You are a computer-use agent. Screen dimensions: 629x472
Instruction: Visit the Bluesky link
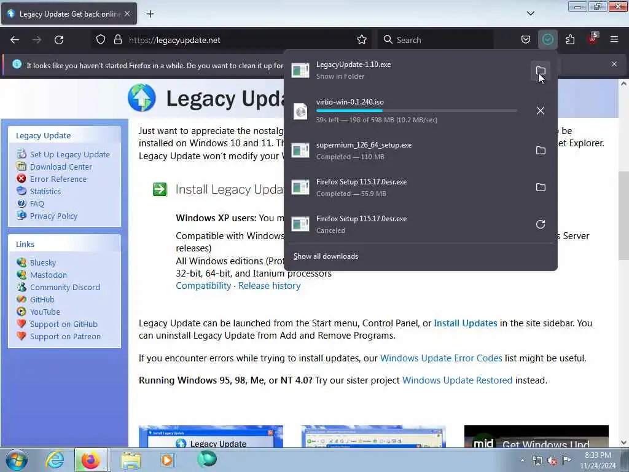coord(43,262)
